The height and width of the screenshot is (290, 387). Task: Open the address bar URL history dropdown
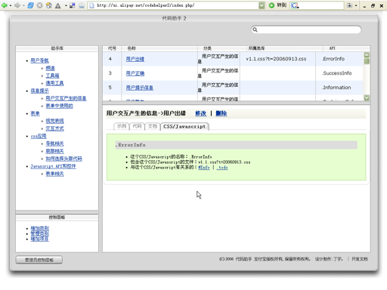[x=262, y=5]
